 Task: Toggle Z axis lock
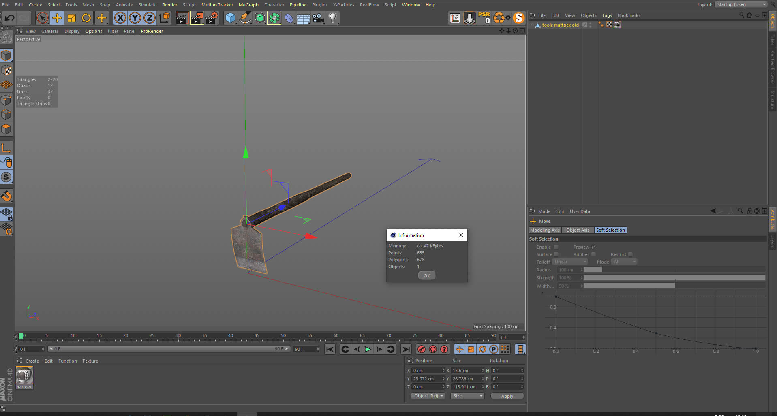[x=150, y=18]
